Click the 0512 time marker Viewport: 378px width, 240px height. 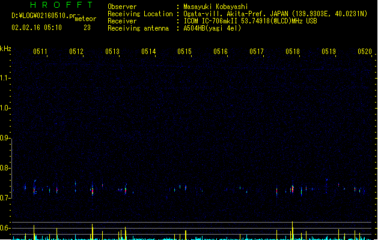point(76,52)
